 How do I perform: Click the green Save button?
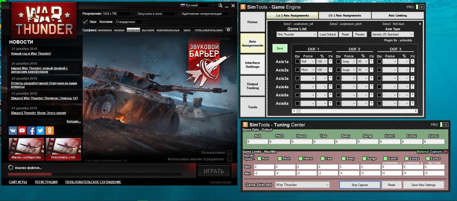tap(280, 48)
